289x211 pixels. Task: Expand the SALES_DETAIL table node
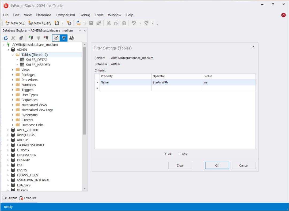click(17, 60)
